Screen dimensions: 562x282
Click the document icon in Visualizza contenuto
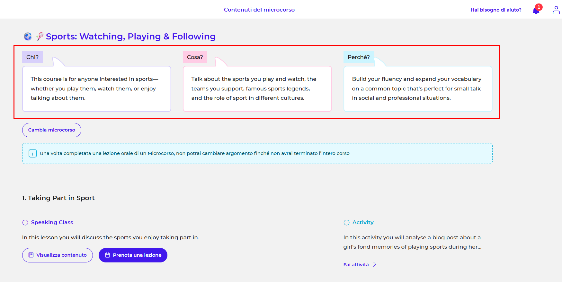(31, 255)
